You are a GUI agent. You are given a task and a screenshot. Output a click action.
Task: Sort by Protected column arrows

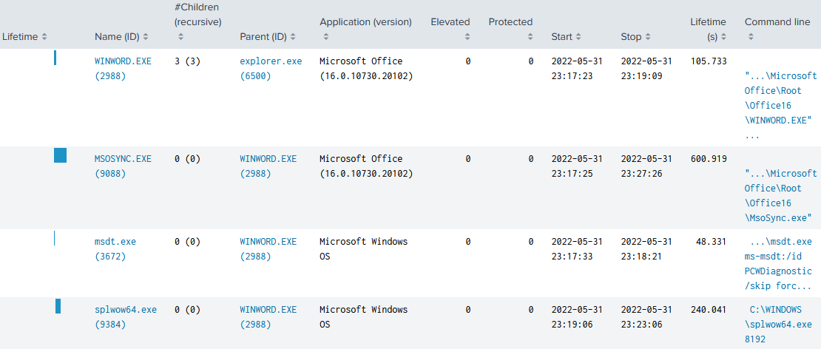530,37
